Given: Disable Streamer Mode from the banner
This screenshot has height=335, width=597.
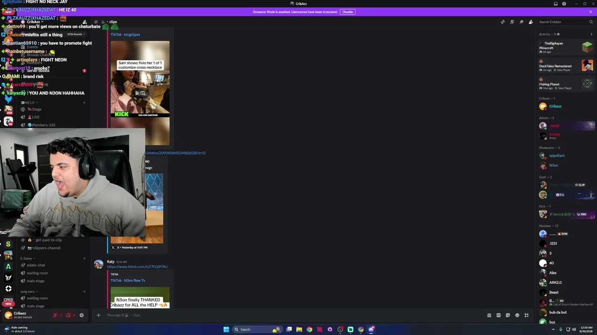Looking at the screenshot, I should click(x=347, y=12).
